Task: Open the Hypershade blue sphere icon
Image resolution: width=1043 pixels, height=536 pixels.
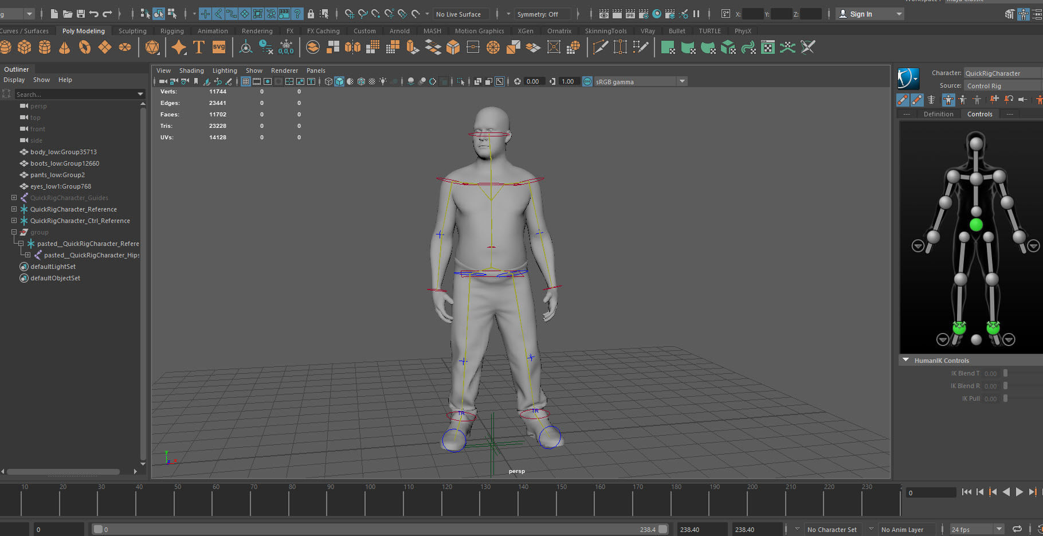Action: pos(657,14)
